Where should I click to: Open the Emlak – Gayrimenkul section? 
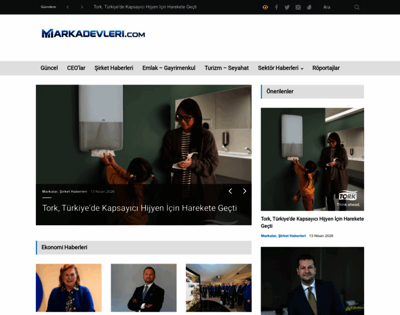pos(168,68)
